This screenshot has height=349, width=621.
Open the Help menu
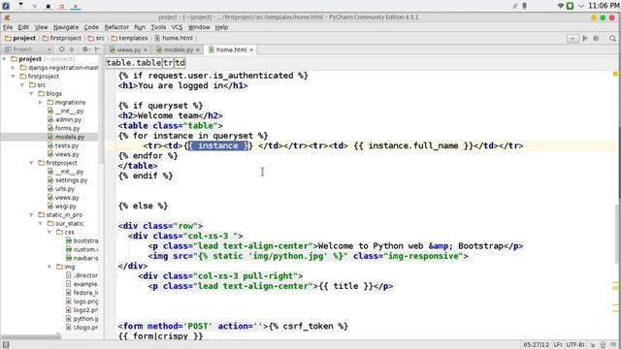[221, 27]
